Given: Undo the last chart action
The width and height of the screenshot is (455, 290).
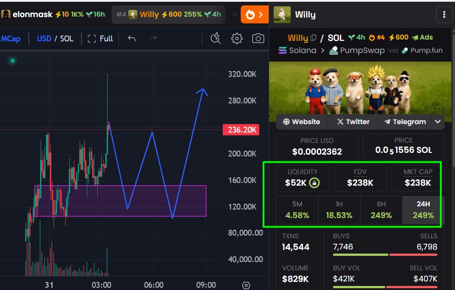Looking at the screenshot, I should pos(132,38).
